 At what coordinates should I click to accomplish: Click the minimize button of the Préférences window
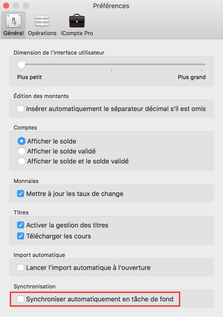click(16, 5)
